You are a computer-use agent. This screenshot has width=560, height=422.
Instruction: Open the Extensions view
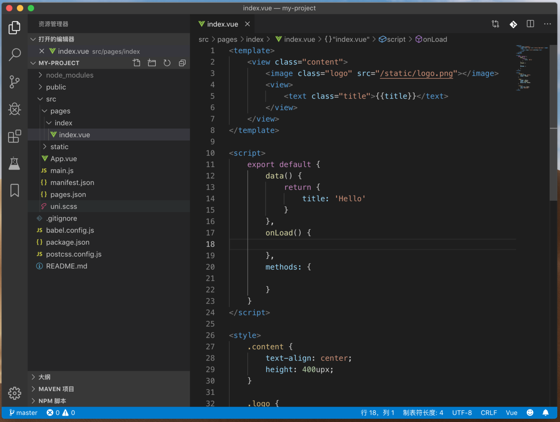(14, 136)
